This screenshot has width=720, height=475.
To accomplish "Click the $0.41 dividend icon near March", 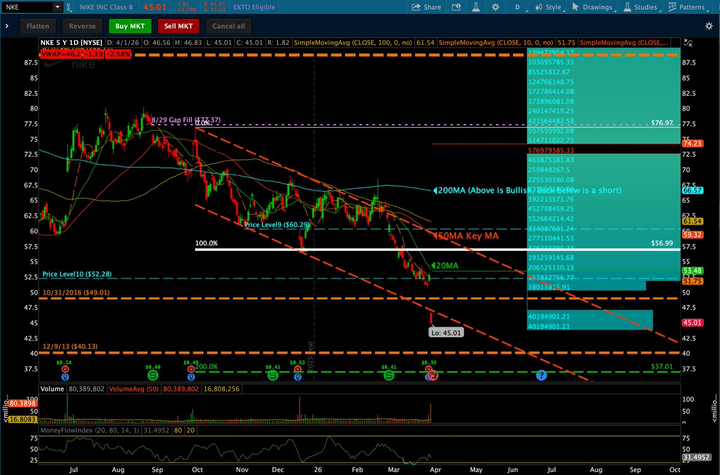I will (x=389, y=375).
